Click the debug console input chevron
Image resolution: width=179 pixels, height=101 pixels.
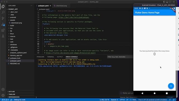coord(36,97)
